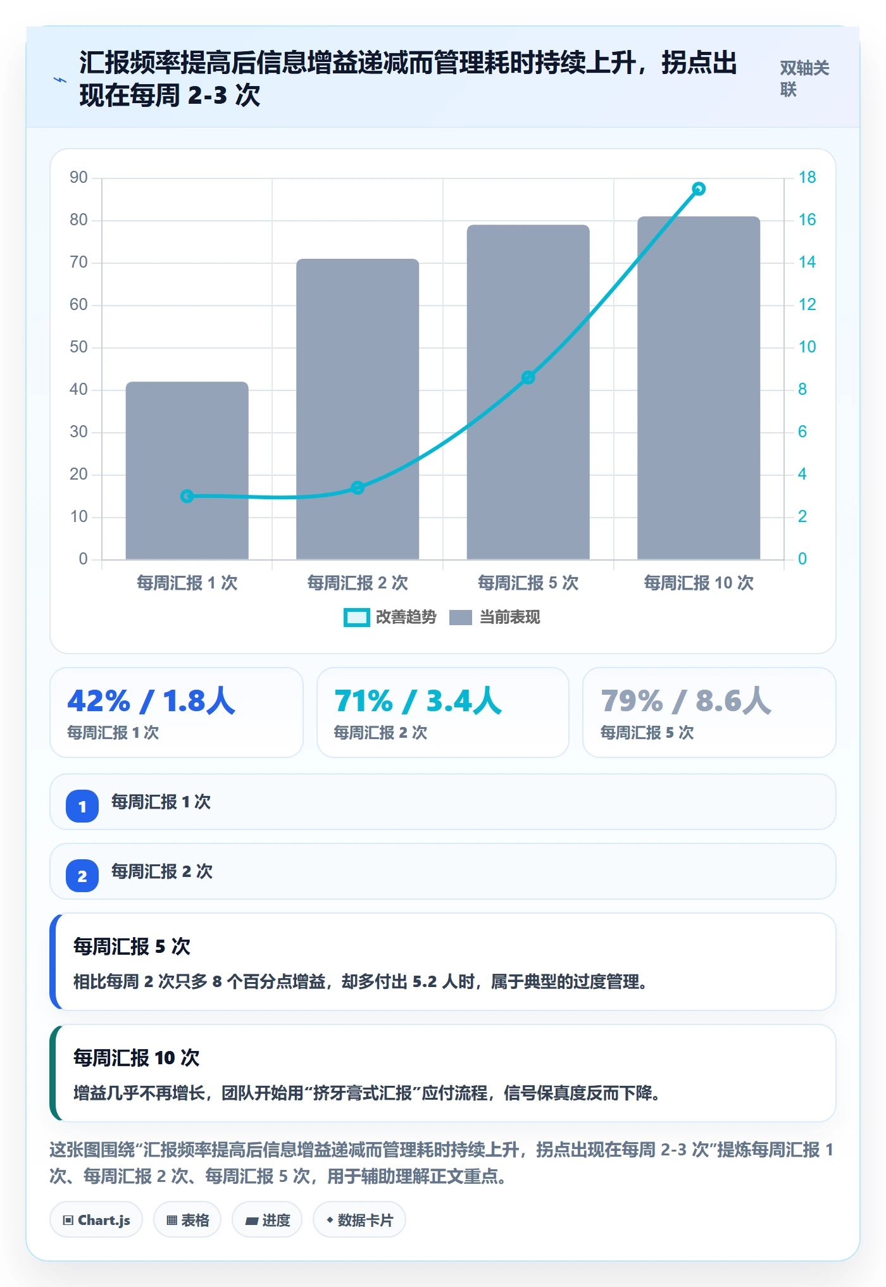Screen dimensions: 886x1287
Task: Toggle the 当前表现 legend swatch
Action: point(460,618)
